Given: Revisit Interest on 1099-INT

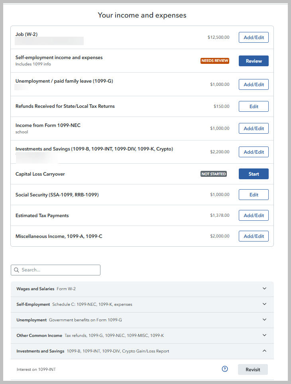Looking at the screenshot, I should 253,370.
